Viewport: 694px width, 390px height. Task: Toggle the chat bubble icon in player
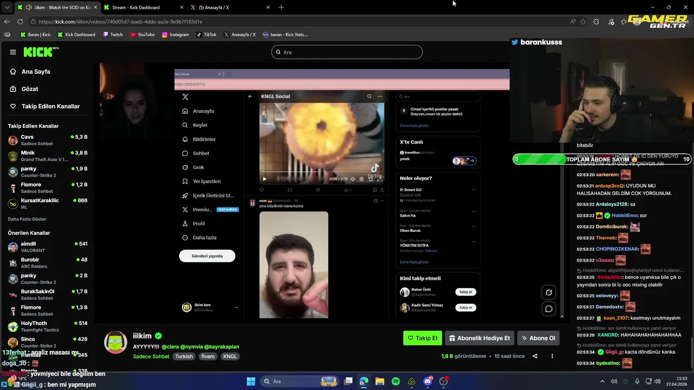[x=549, y=309]
